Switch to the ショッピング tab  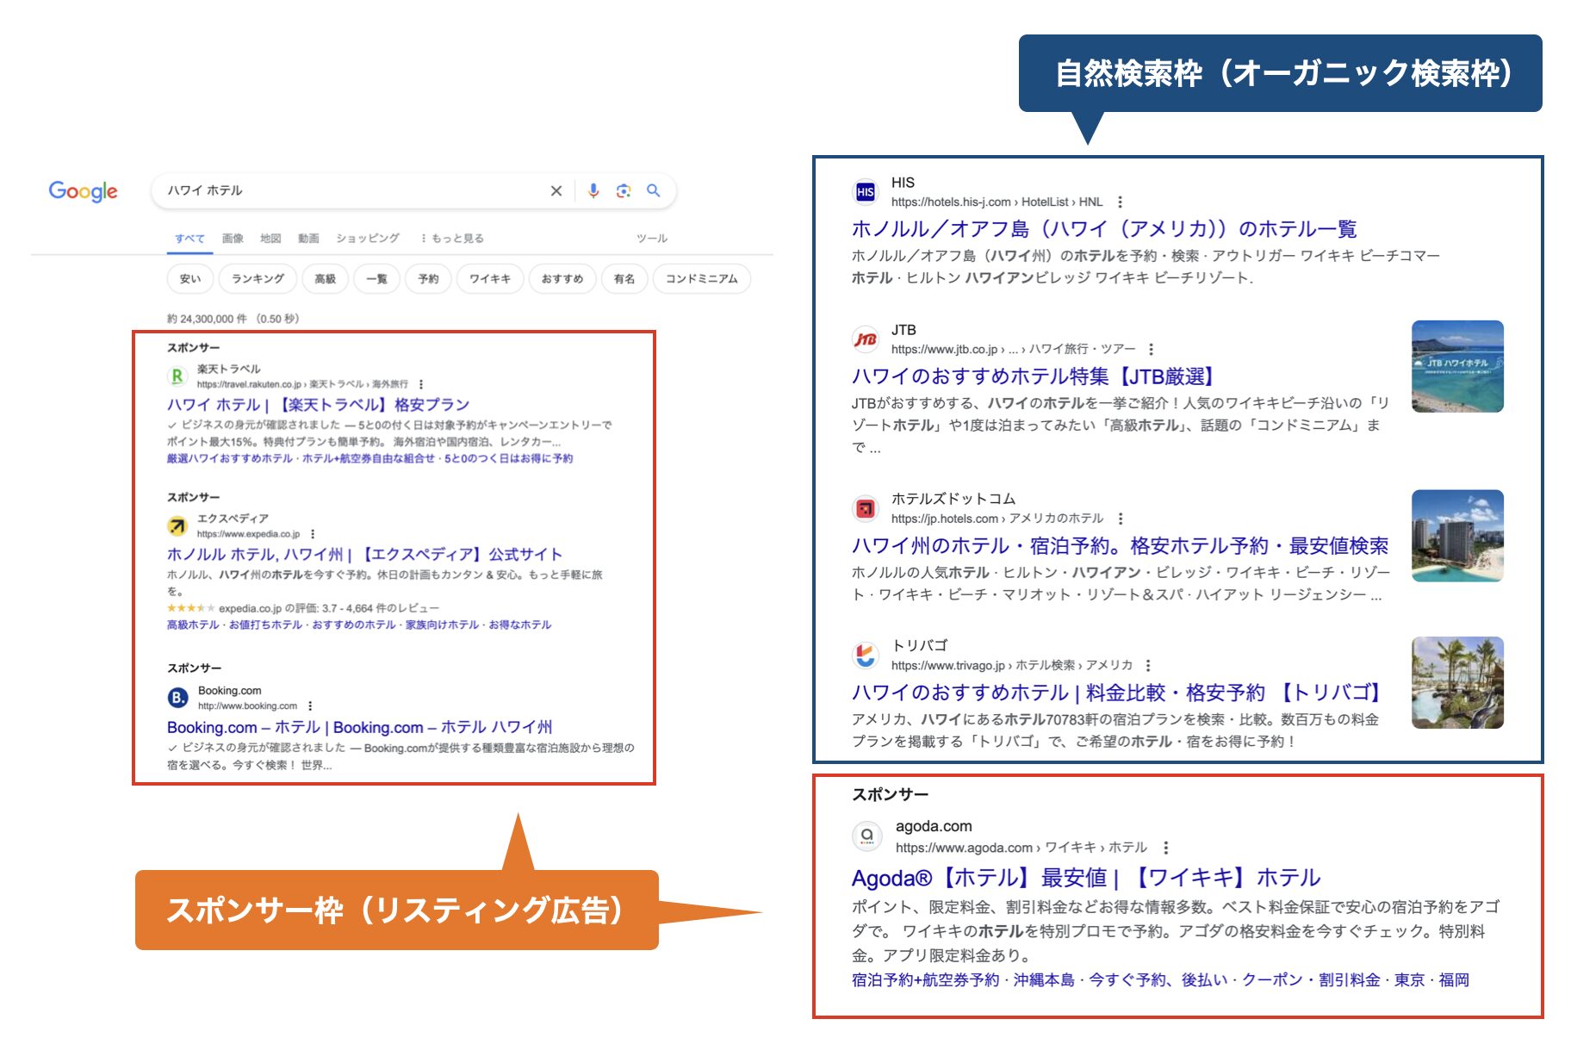tap(367, 238)
